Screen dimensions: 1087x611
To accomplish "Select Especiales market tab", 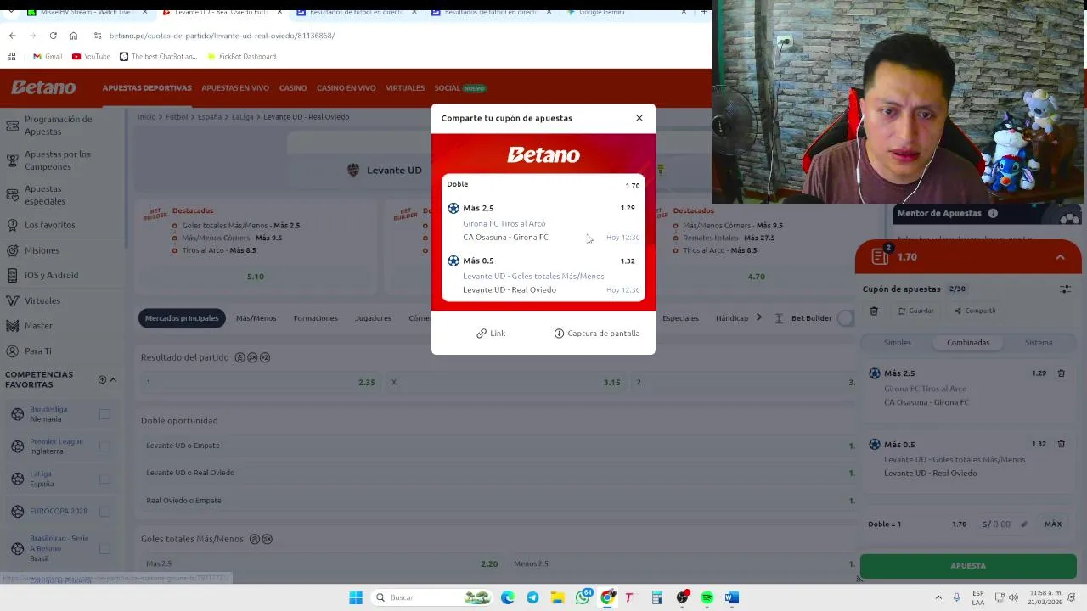I will point(680,318).
